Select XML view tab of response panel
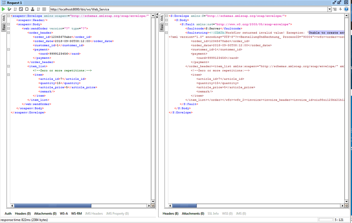The image size is (352, 223). tap(162, 18)
